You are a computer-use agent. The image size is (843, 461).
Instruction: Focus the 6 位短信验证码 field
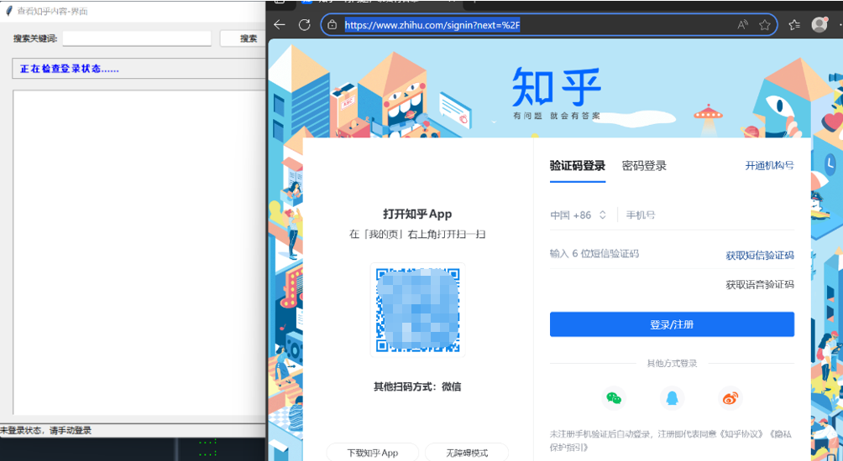(635, 254)
